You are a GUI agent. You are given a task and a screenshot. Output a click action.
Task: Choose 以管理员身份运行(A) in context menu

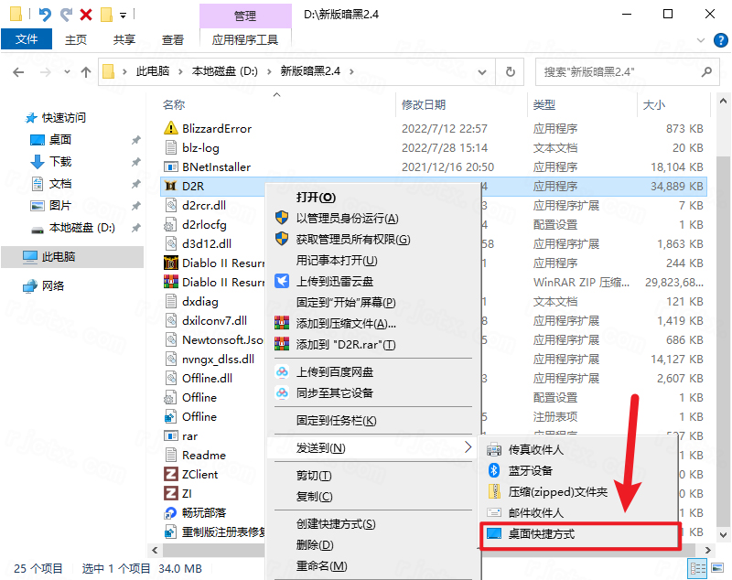click(348, 218)
